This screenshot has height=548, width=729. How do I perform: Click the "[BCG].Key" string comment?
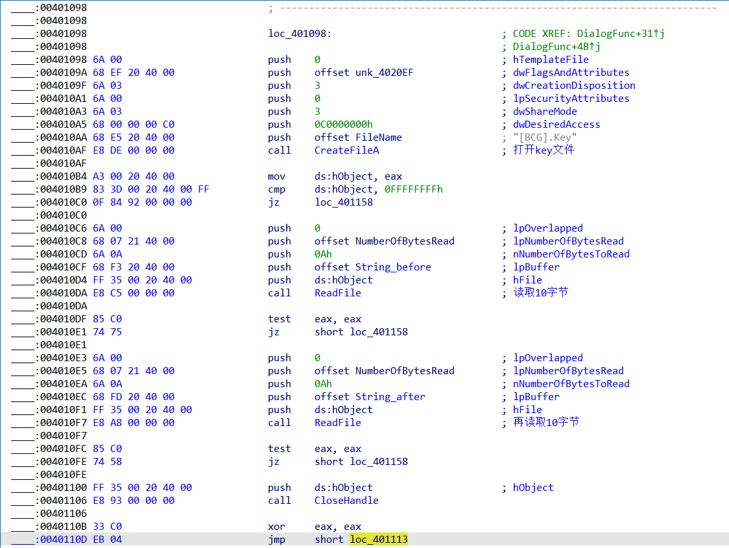(x=545, y=137)
